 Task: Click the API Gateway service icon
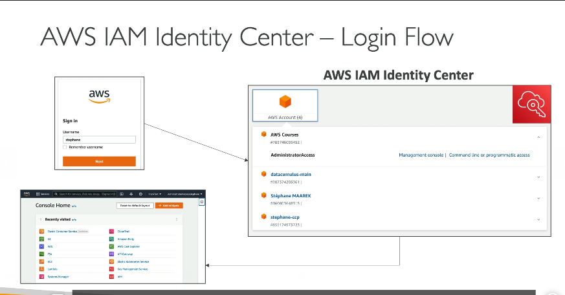112,254
